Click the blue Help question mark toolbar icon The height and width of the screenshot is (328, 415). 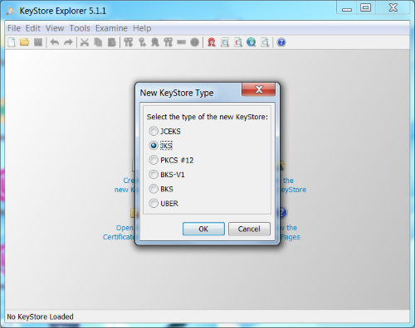[281, 42]
